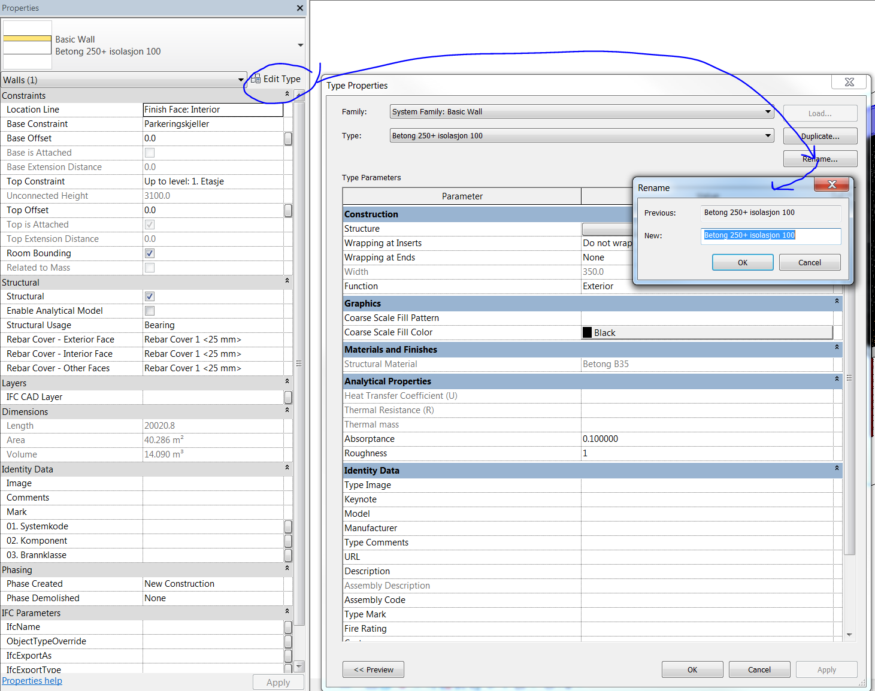
Task: Collapse the Constraints section
Action: tap(286, 94)
